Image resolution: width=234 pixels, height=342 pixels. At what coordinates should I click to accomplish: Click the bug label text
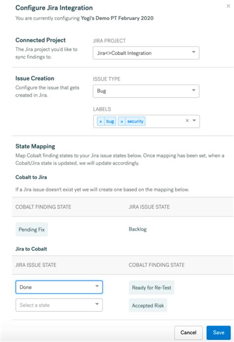110,121
